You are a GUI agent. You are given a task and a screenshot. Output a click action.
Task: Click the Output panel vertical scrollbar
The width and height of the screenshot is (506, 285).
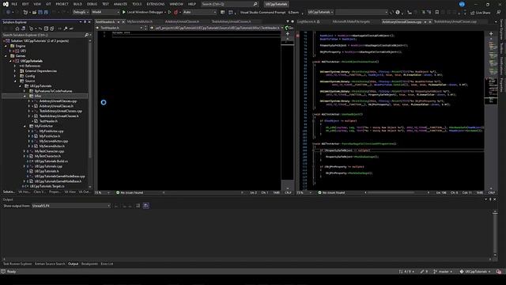(495, 234)
